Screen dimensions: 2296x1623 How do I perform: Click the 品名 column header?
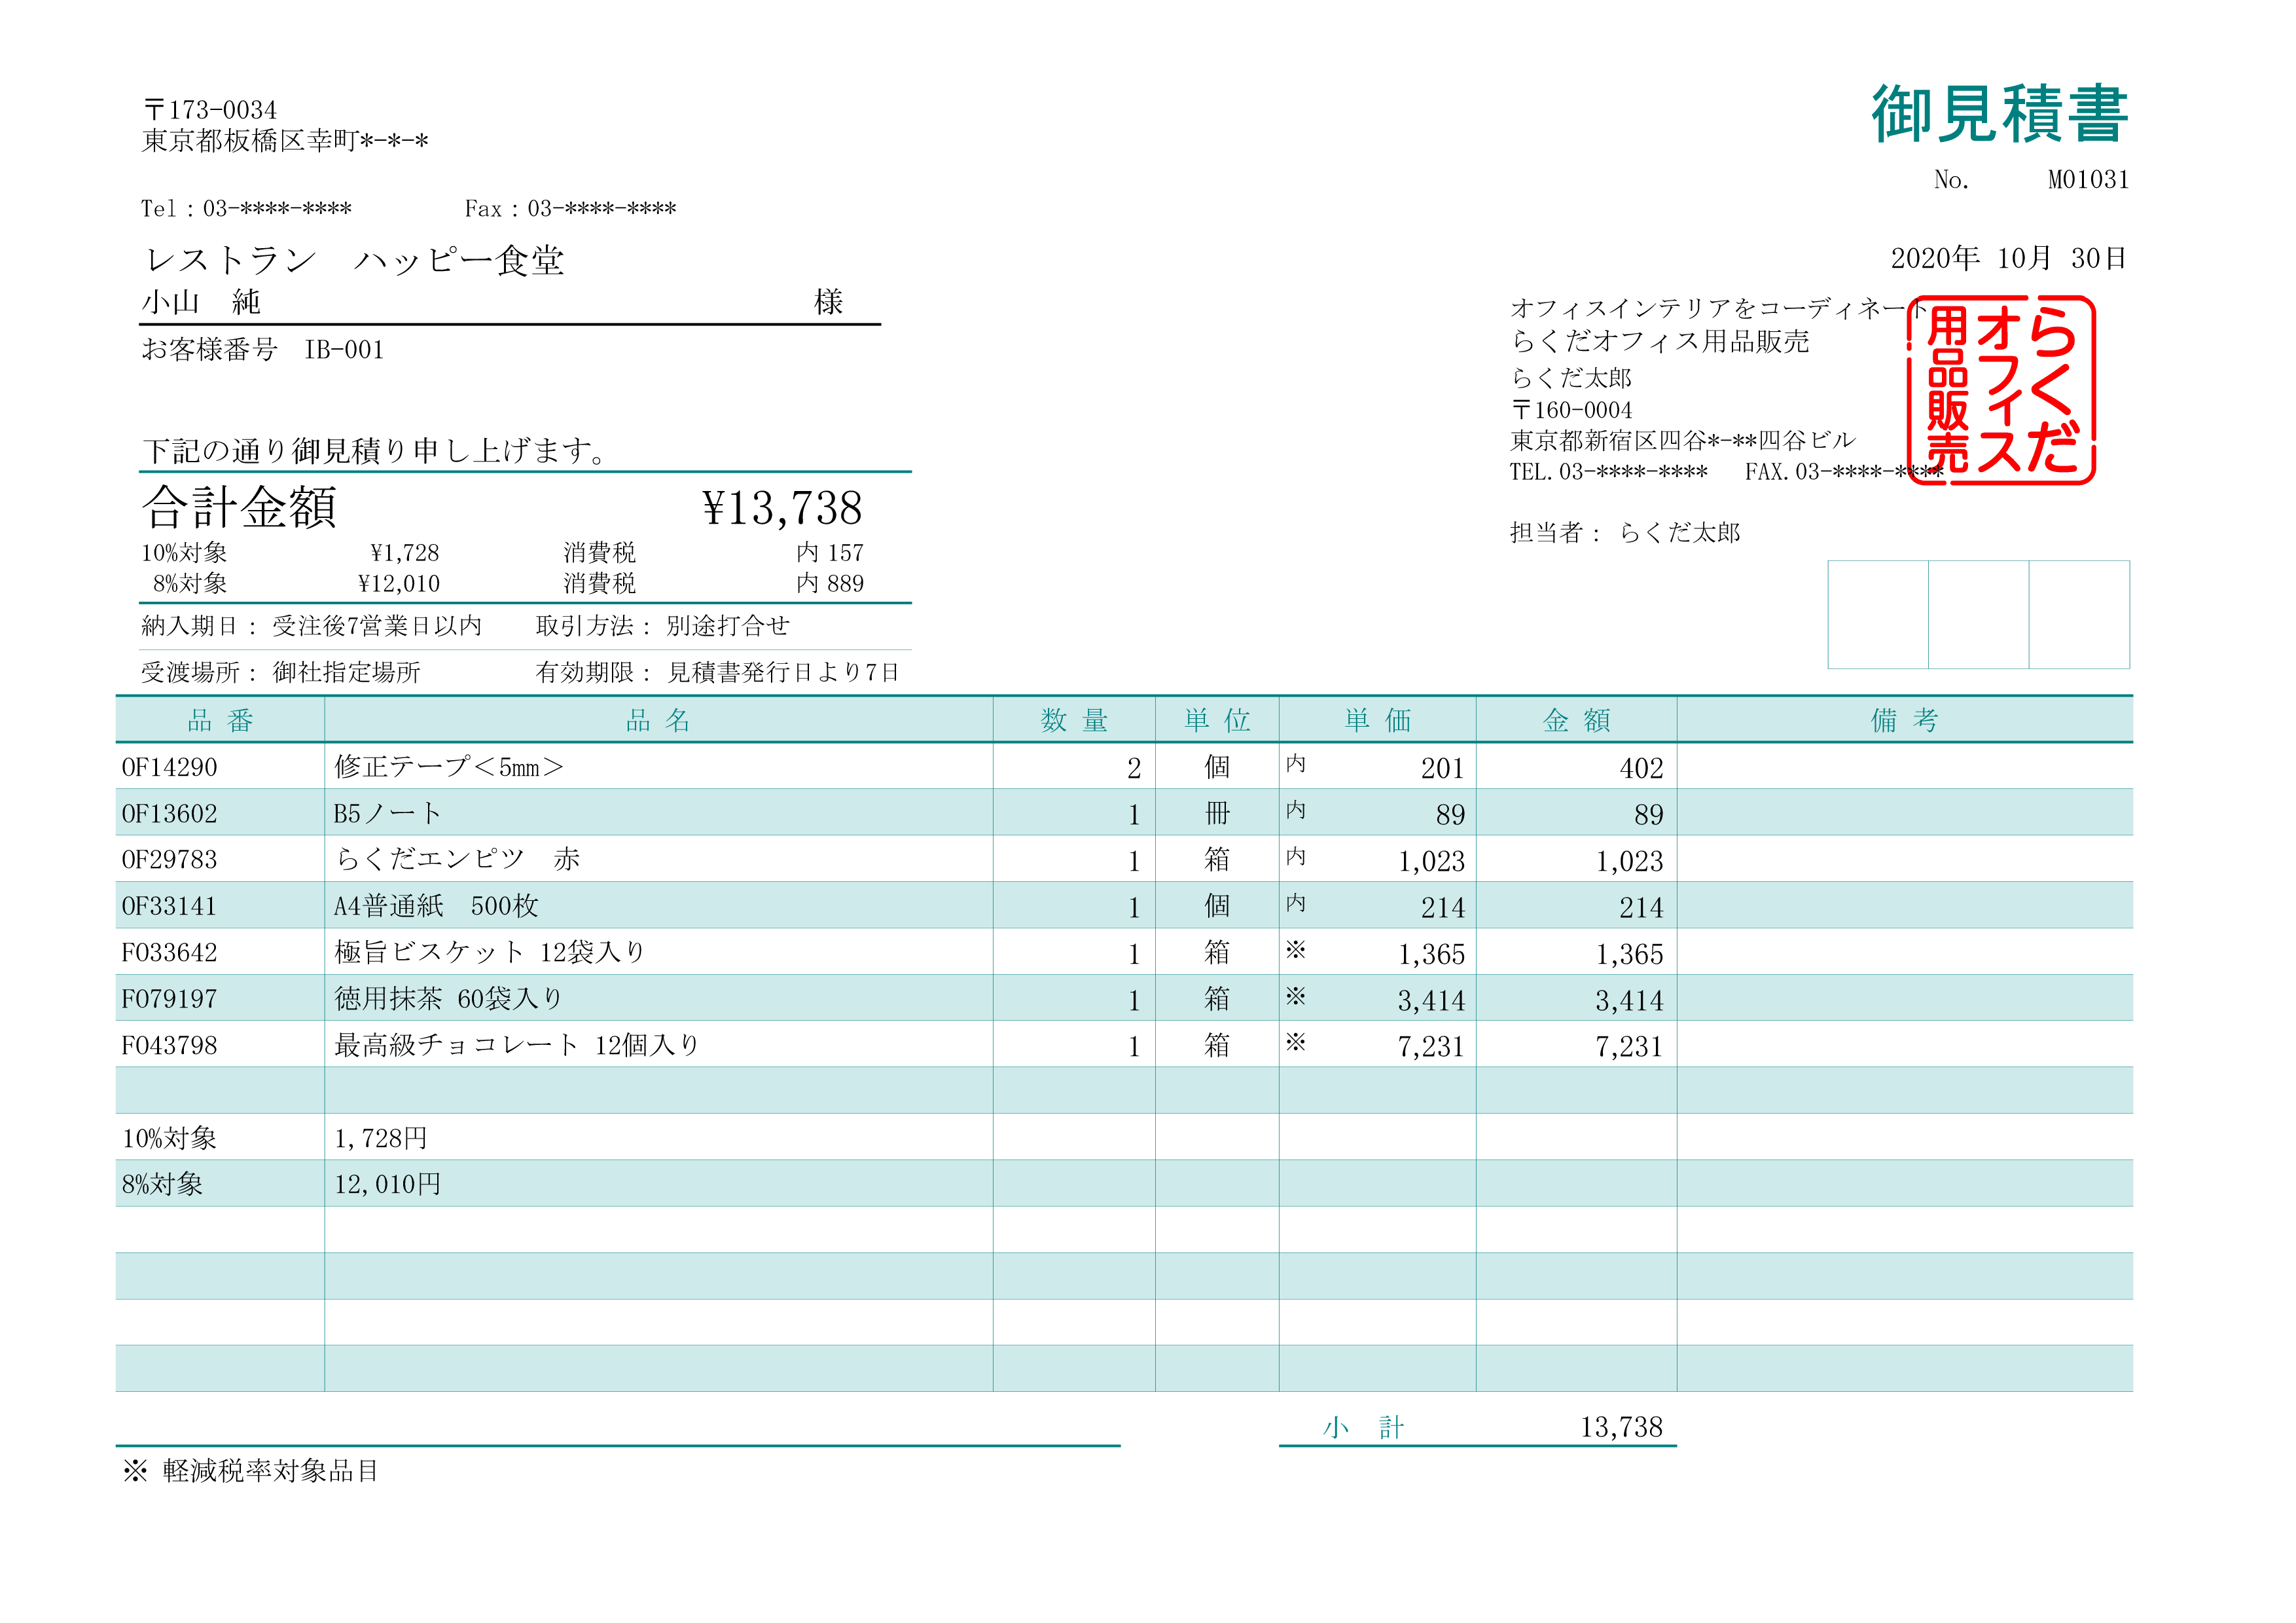pyautogui.click(x=658, y=720)
